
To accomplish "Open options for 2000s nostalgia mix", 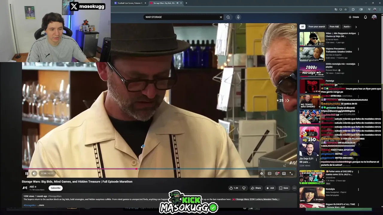I will pyautogui.click(x=358, y=64).
